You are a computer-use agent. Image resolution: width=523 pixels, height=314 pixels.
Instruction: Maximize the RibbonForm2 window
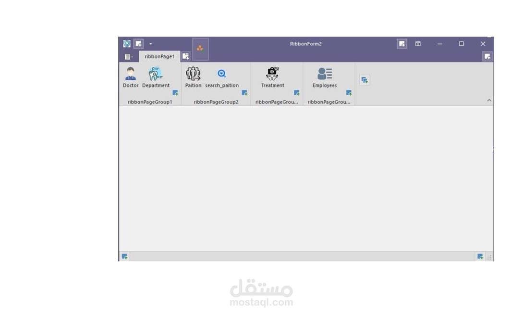click(462, 44)
